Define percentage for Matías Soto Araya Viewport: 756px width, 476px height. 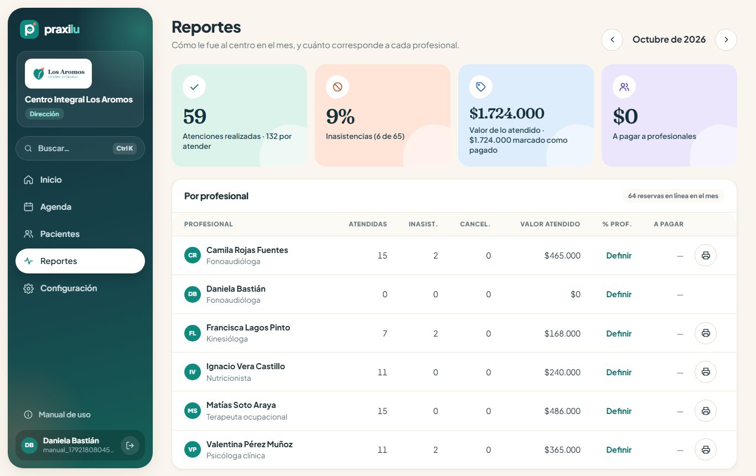pos(619,411)
